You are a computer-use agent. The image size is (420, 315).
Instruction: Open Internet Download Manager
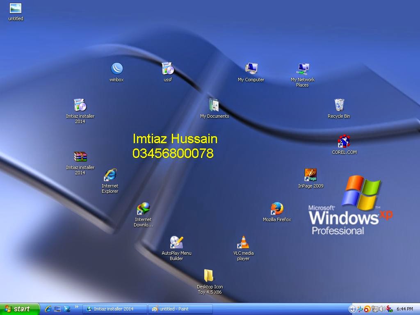coord(144,209)
